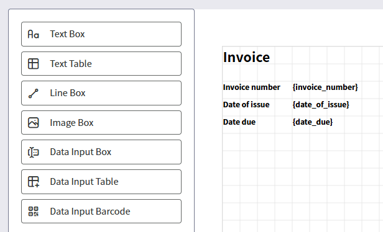The width and height of the screenshot is (383, 232).
Task: Click the Line Box diagonal line icon
Action: point(33,93)
